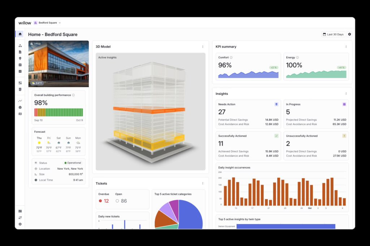
Task: Click the green check icon on Successfully Actioned
Action: pyautogui.click(x=276, y=136)
